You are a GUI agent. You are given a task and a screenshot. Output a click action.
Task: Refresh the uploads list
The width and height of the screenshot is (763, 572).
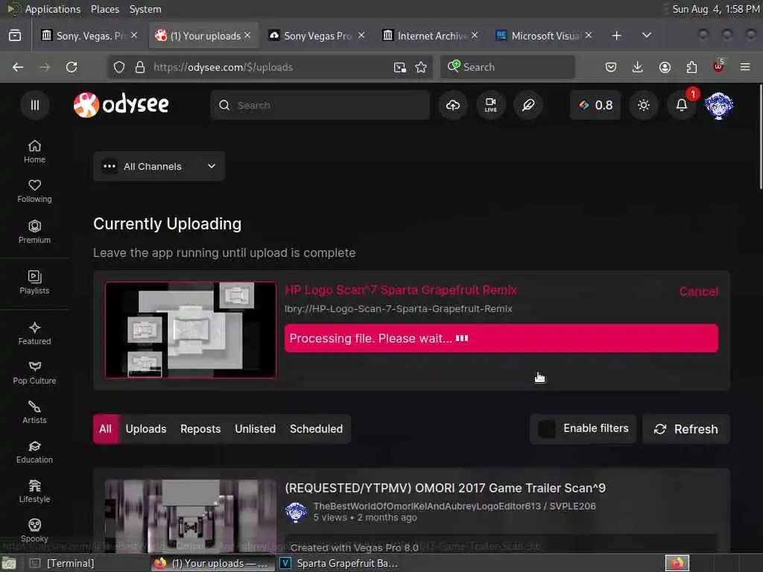pyautogui.click(x=686, y=429)
